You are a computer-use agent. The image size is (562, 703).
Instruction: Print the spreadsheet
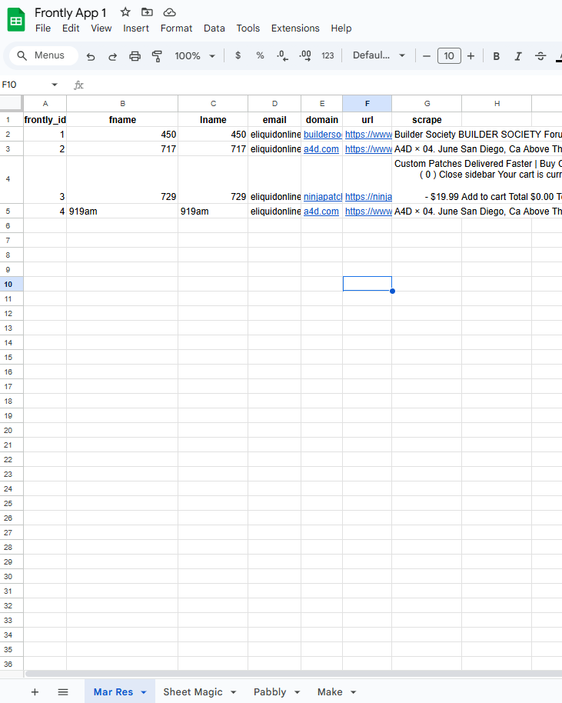[x=135, y=56]
